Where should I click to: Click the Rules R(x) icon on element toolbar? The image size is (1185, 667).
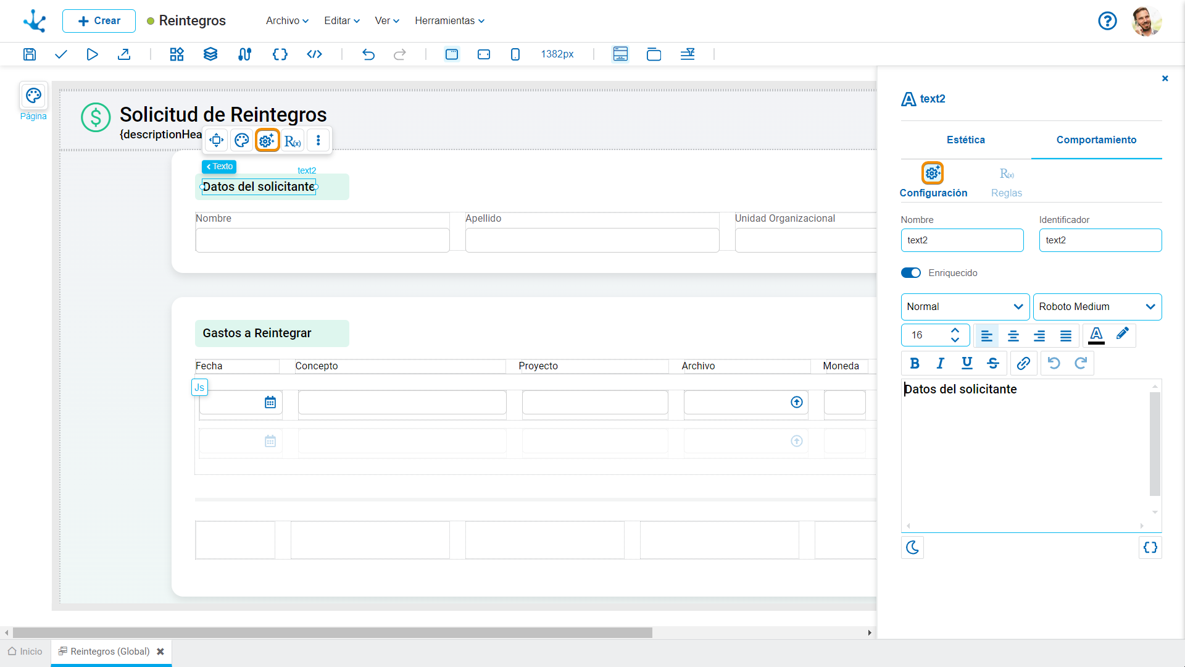coord(293,141)
